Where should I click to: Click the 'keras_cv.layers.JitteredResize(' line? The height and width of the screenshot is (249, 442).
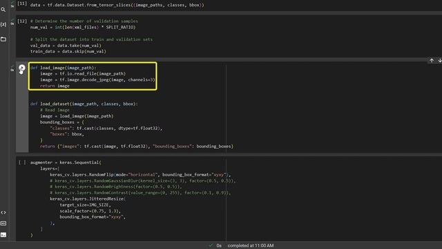88,199
